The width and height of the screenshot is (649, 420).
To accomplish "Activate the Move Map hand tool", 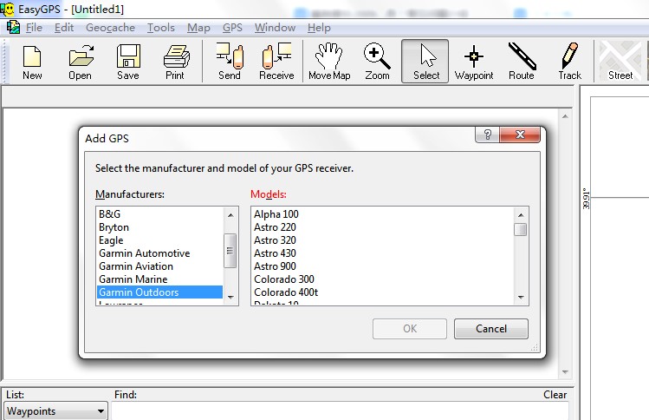I will 329,61.
